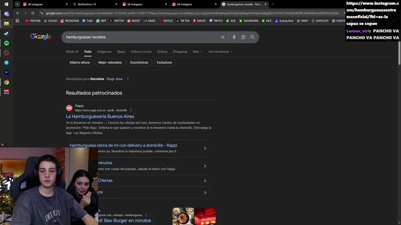Open the Shopping results tab
401x225 pixels.
click(x=180, y=52)
